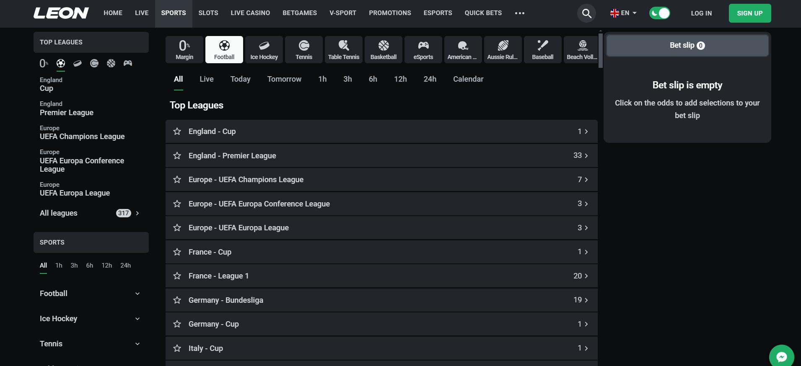The width and height of the screenshot is (801, 366).
Task: Select the Table Tennis sport tile
Action: (x=344, y=49)
